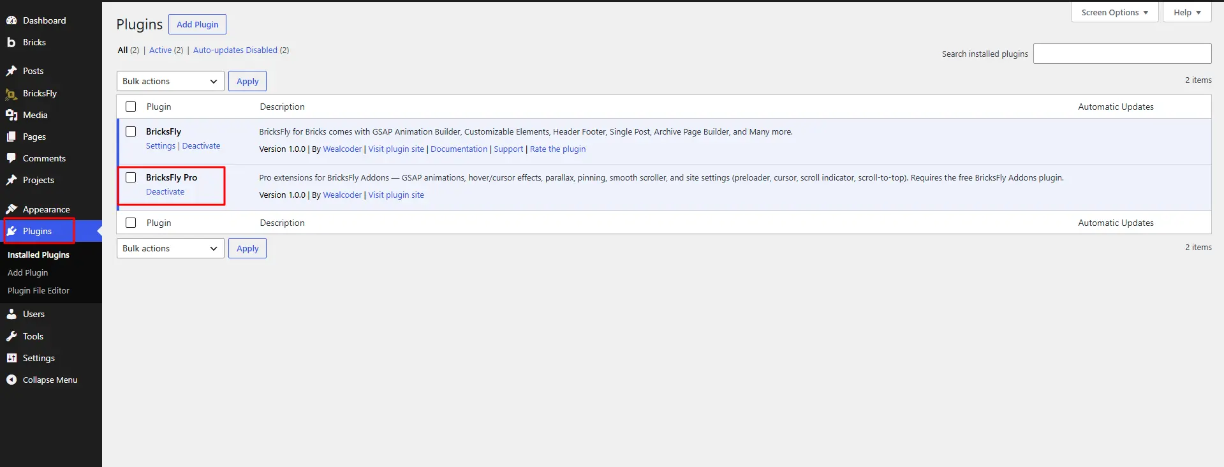Click the Comments speech bubble icon
1224x467 pixels.
tap(11, 158)
